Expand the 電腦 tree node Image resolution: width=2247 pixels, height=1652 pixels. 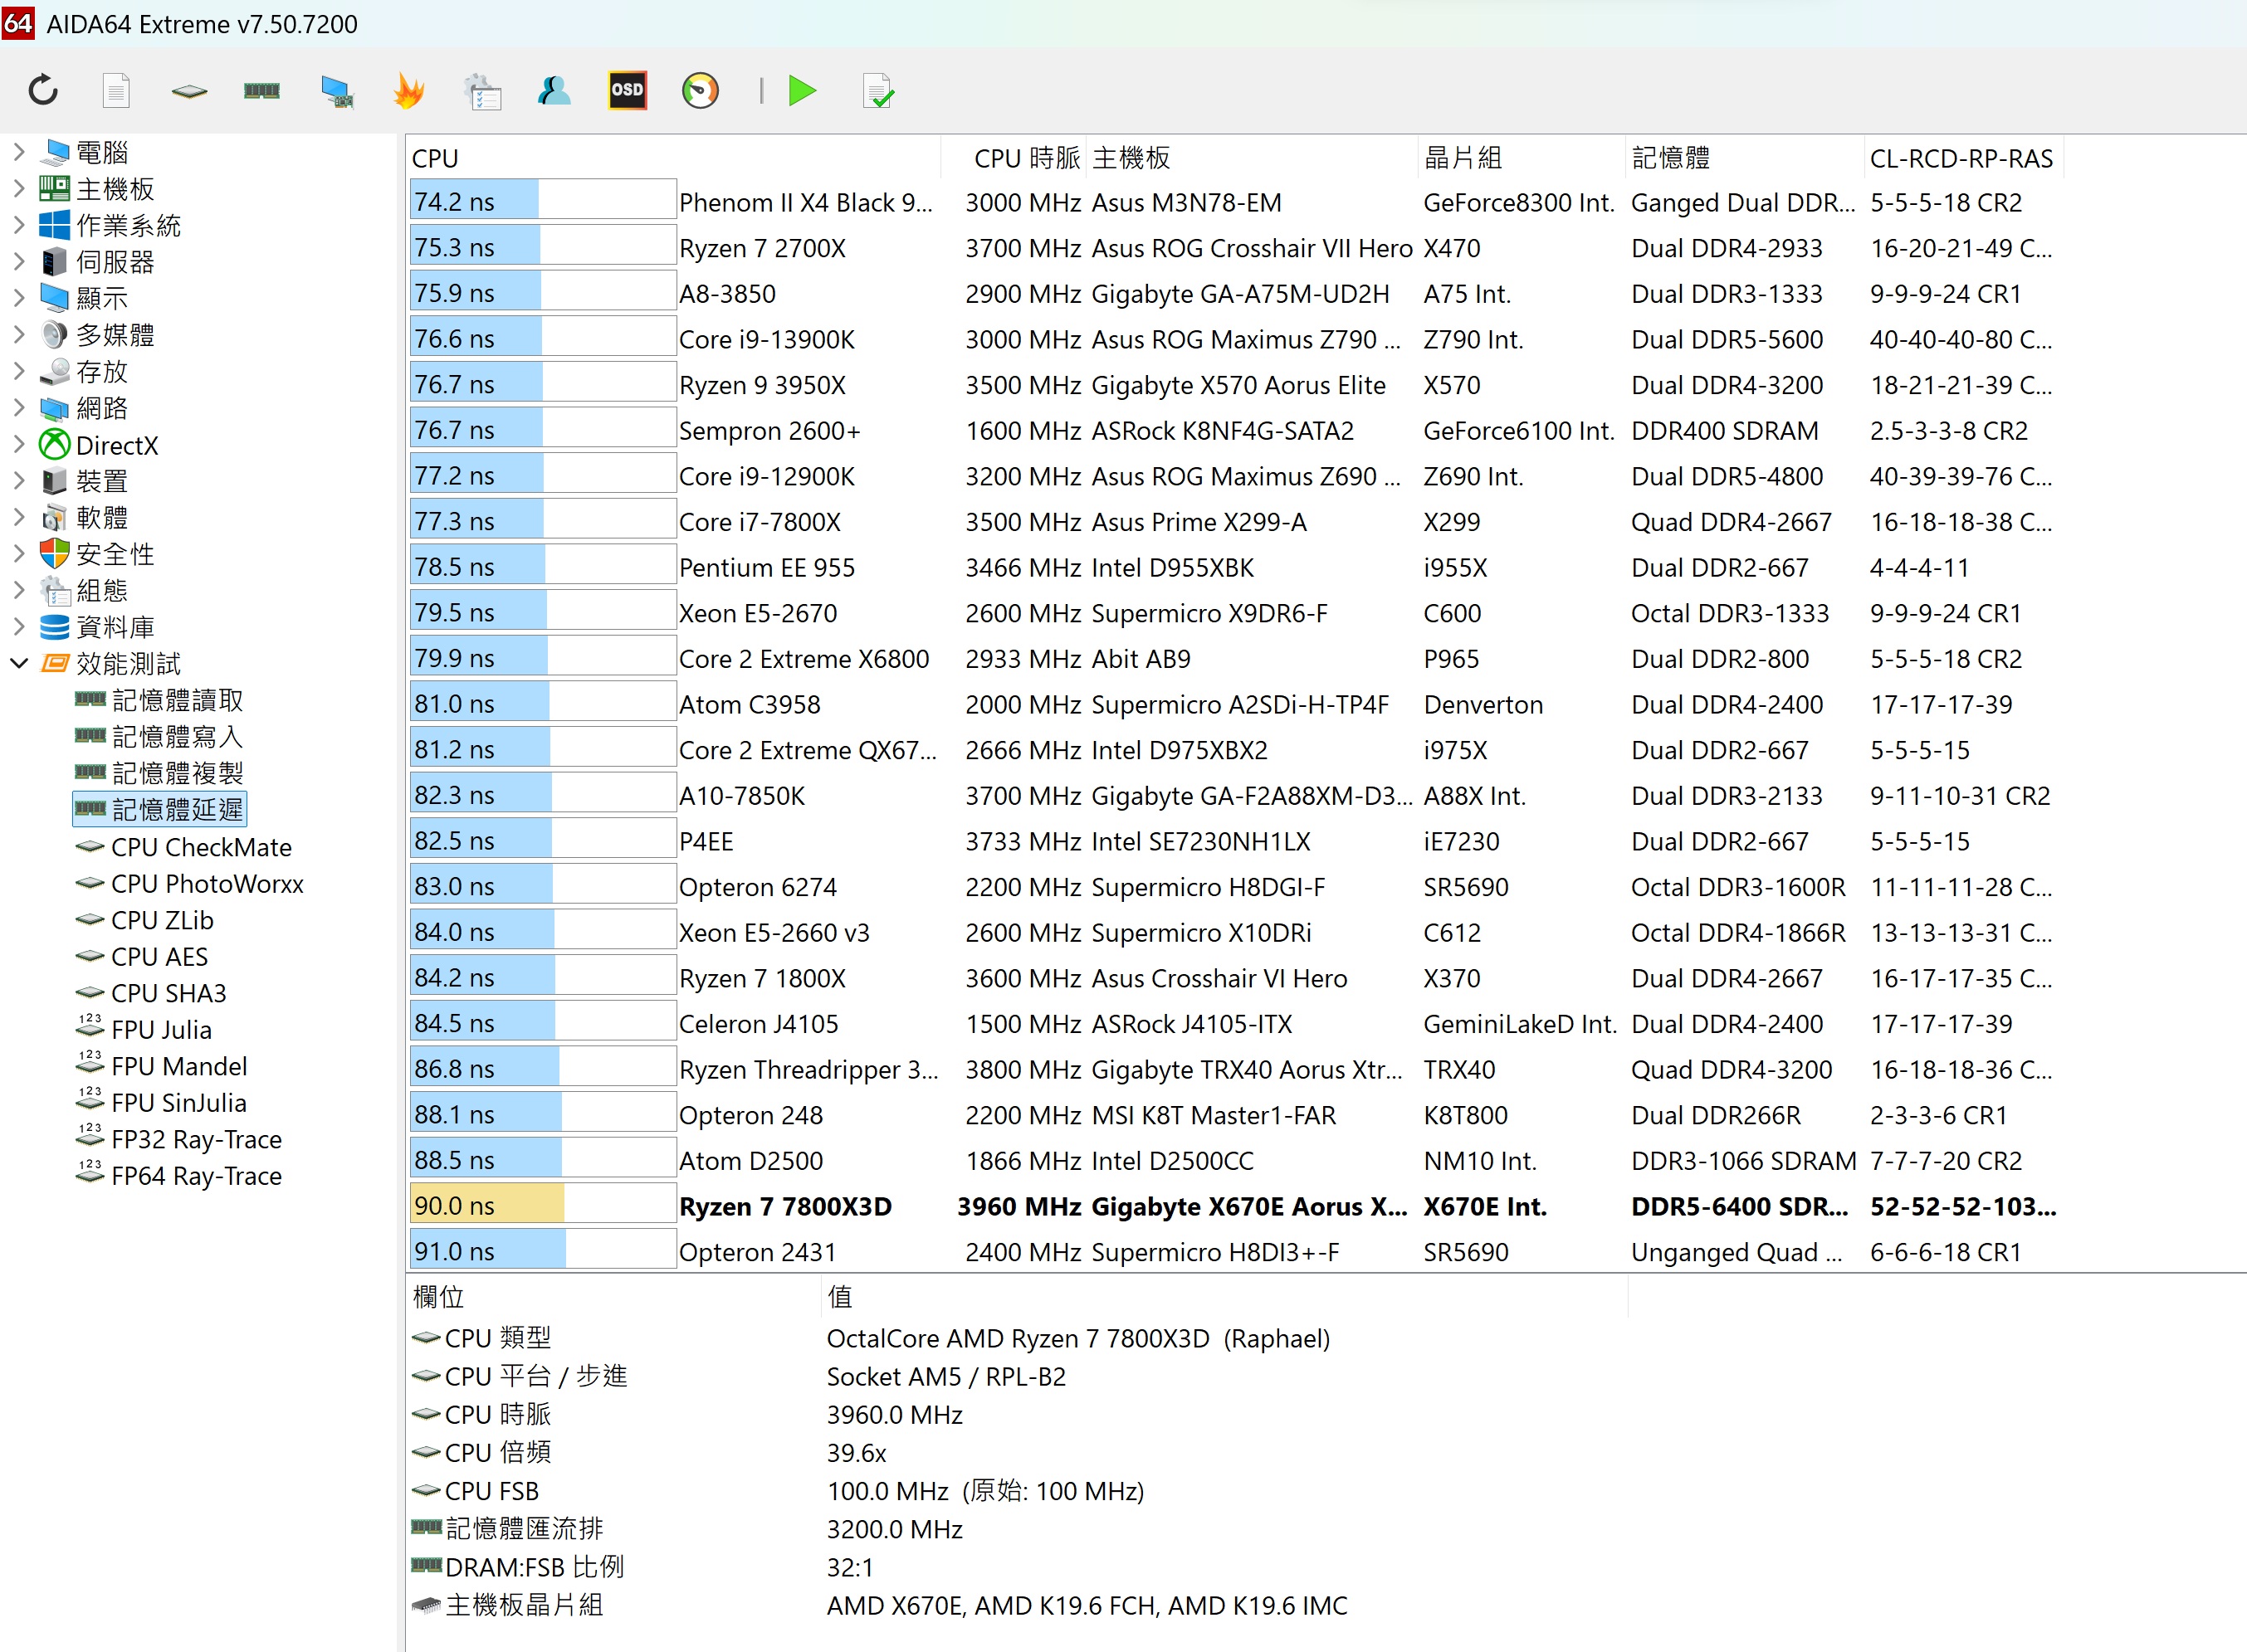point(18,152)
